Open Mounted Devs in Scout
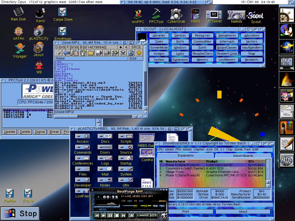This screenshot has width=295, height=221. coord(202,54)
